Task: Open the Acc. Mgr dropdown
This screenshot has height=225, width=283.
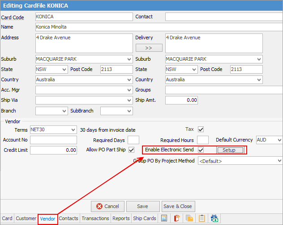Action: click(x=129, y=90)
